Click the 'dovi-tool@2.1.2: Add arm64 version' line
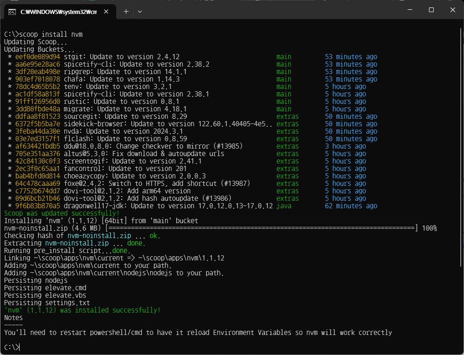Screen dimensions: 464x355 [127, 191]
